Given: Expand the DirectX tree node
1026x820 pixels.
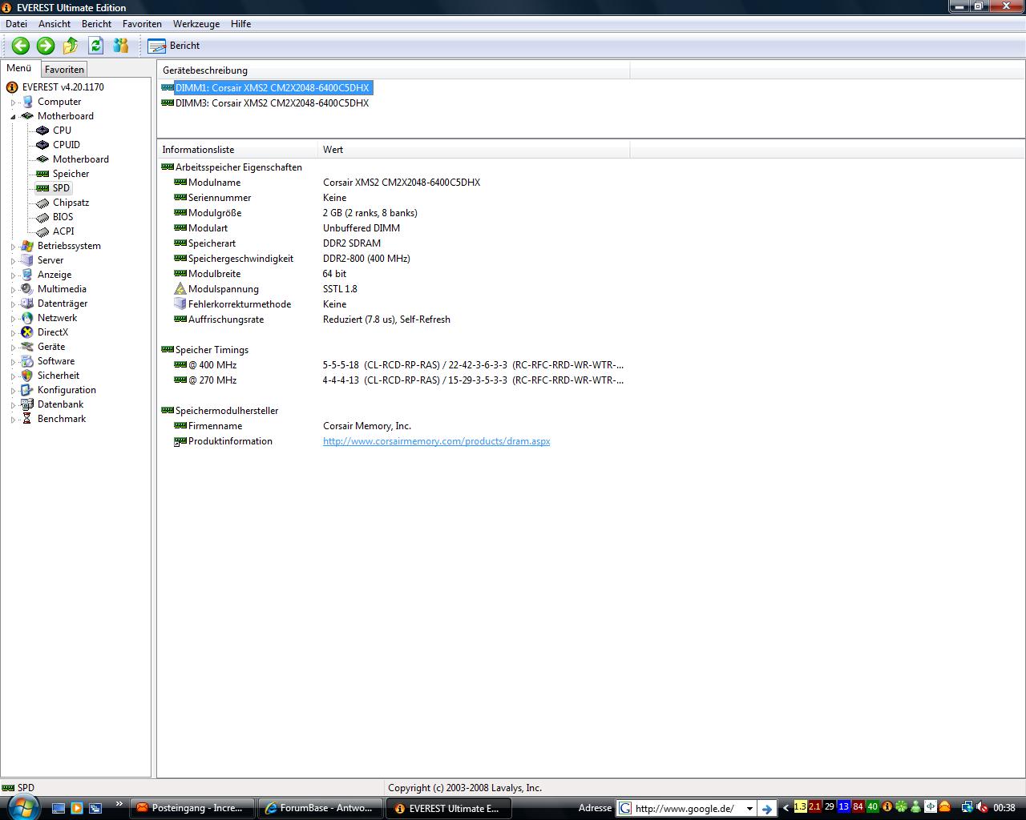Looking at the screenshot, I should pyautogui.click(x=13, y=333).
